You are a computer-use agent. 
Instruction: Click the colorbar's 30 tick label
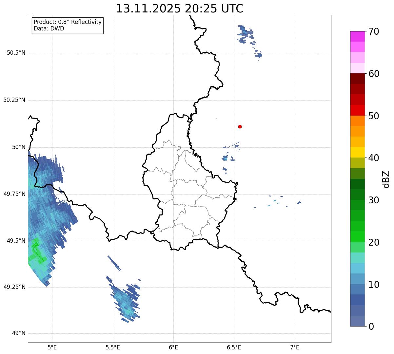tap(374, 200)
